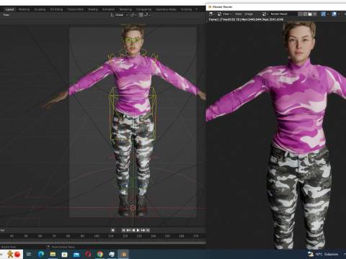Open the Modeling workspace tab
Viewport: 346px width, 259px height.
[24, 9]
